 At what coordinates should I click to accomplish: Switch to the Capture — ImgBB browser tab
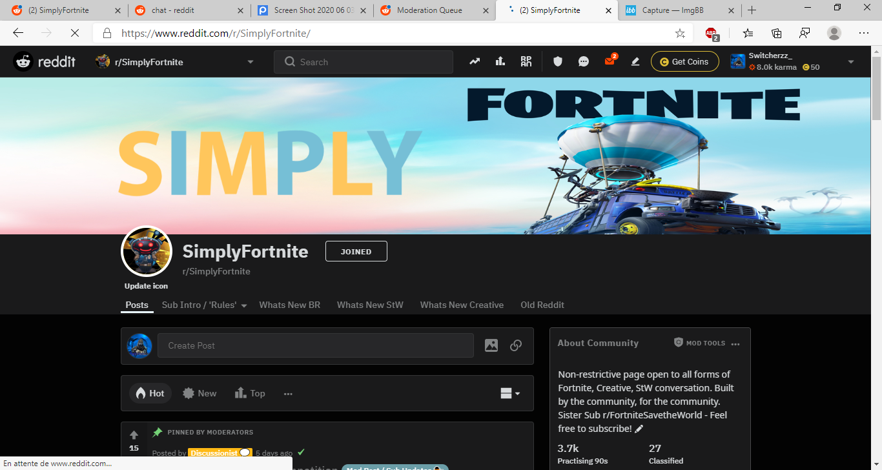[x=680, y=10]
